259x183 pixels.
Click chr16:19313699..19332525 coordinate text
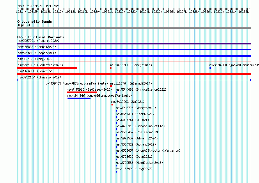click(38, 6)
